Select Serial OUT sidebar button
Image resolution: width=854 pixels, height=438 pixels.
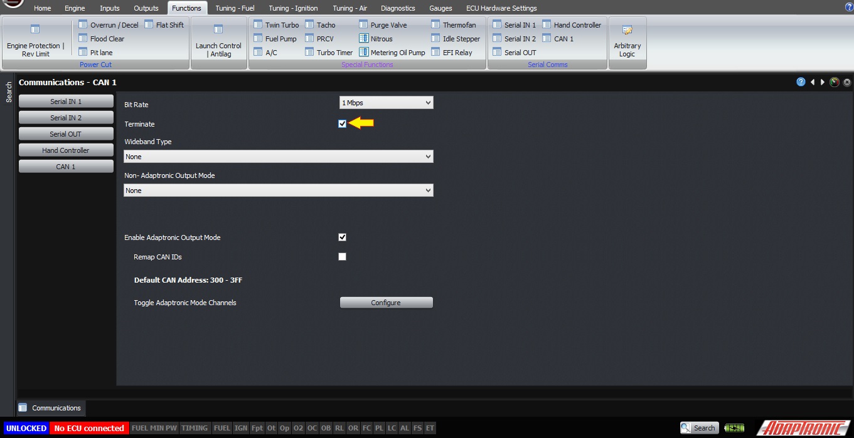click(66, 134)
